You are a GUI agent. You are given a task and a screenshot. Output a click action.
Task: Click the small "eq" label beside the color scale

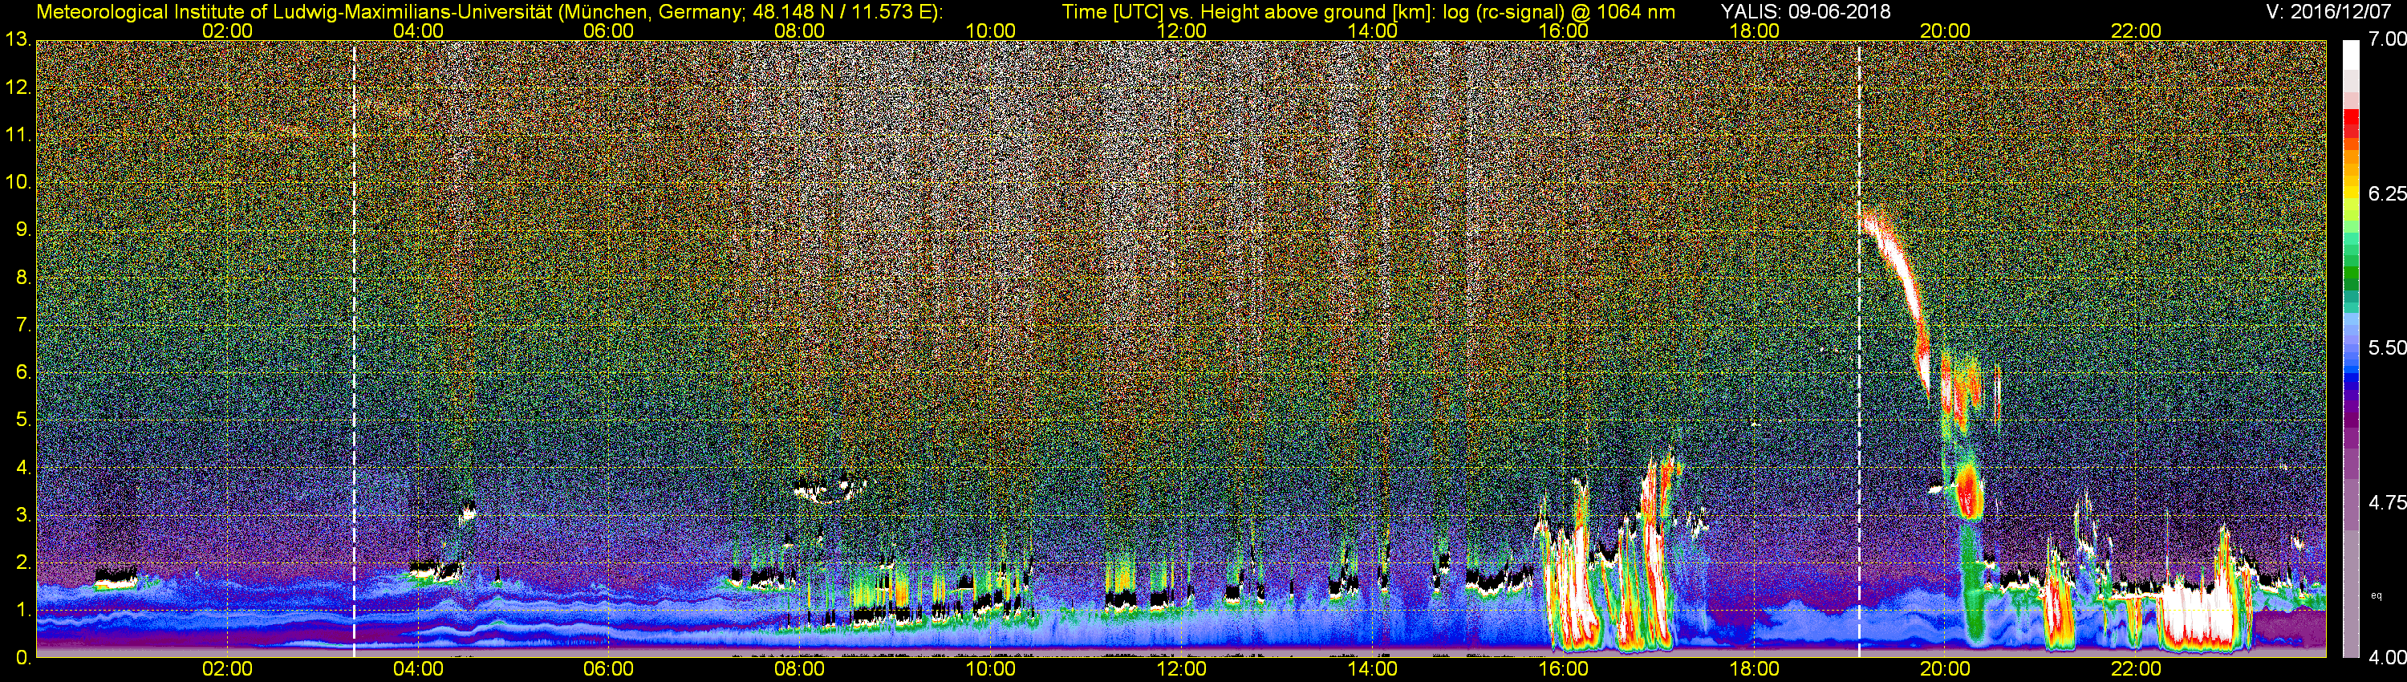coord(2377,595)
